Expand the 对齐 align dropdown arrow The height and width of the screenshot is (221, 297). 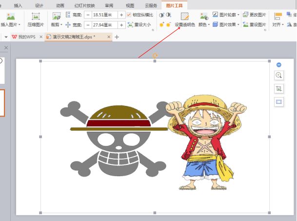point(282,25)
